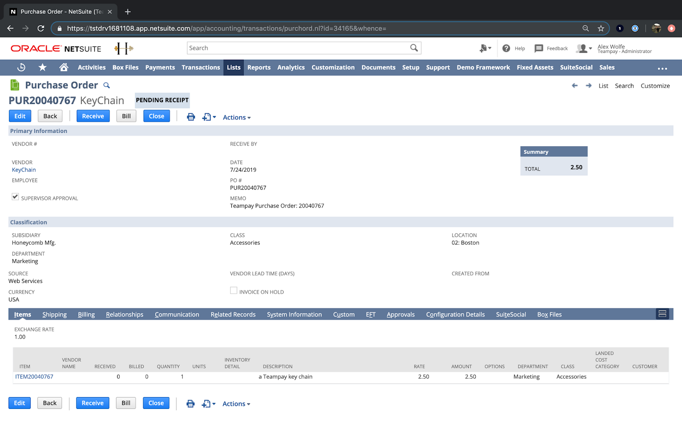
Task: Click the bottom Back button
Action: click(50, 403)
